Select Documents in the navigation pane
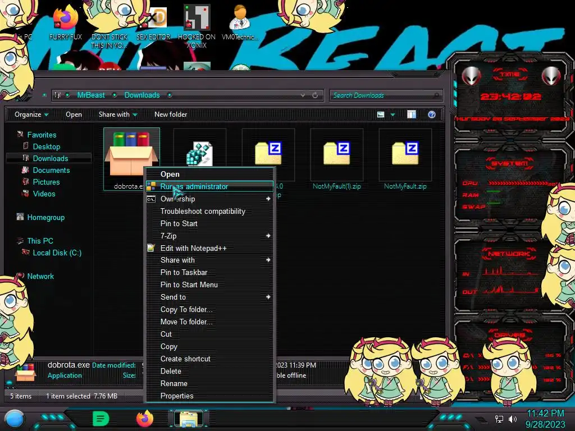The height and width of the screenshot is (431, 575). click(51, 170)
